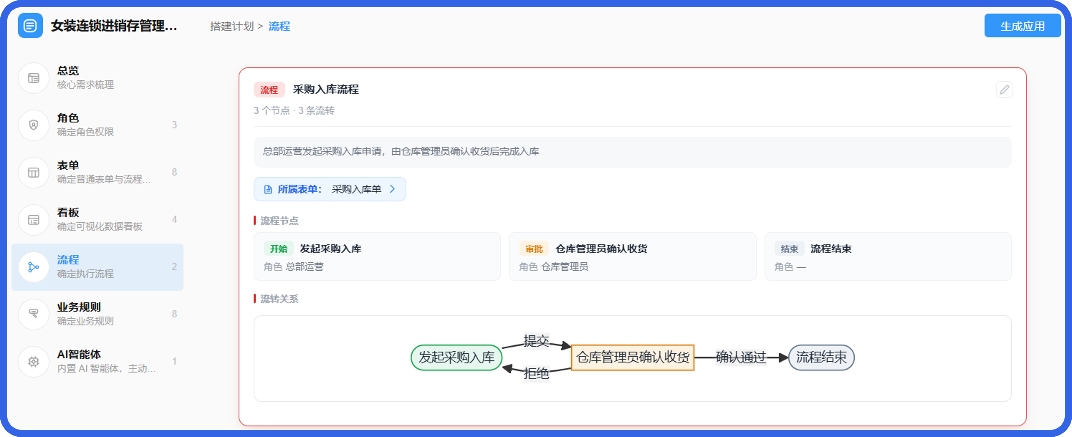Open the 所属表单 采购入库单 link
Image resolution: width=1072 pixels, height=437 pixels.
(330, 189)
